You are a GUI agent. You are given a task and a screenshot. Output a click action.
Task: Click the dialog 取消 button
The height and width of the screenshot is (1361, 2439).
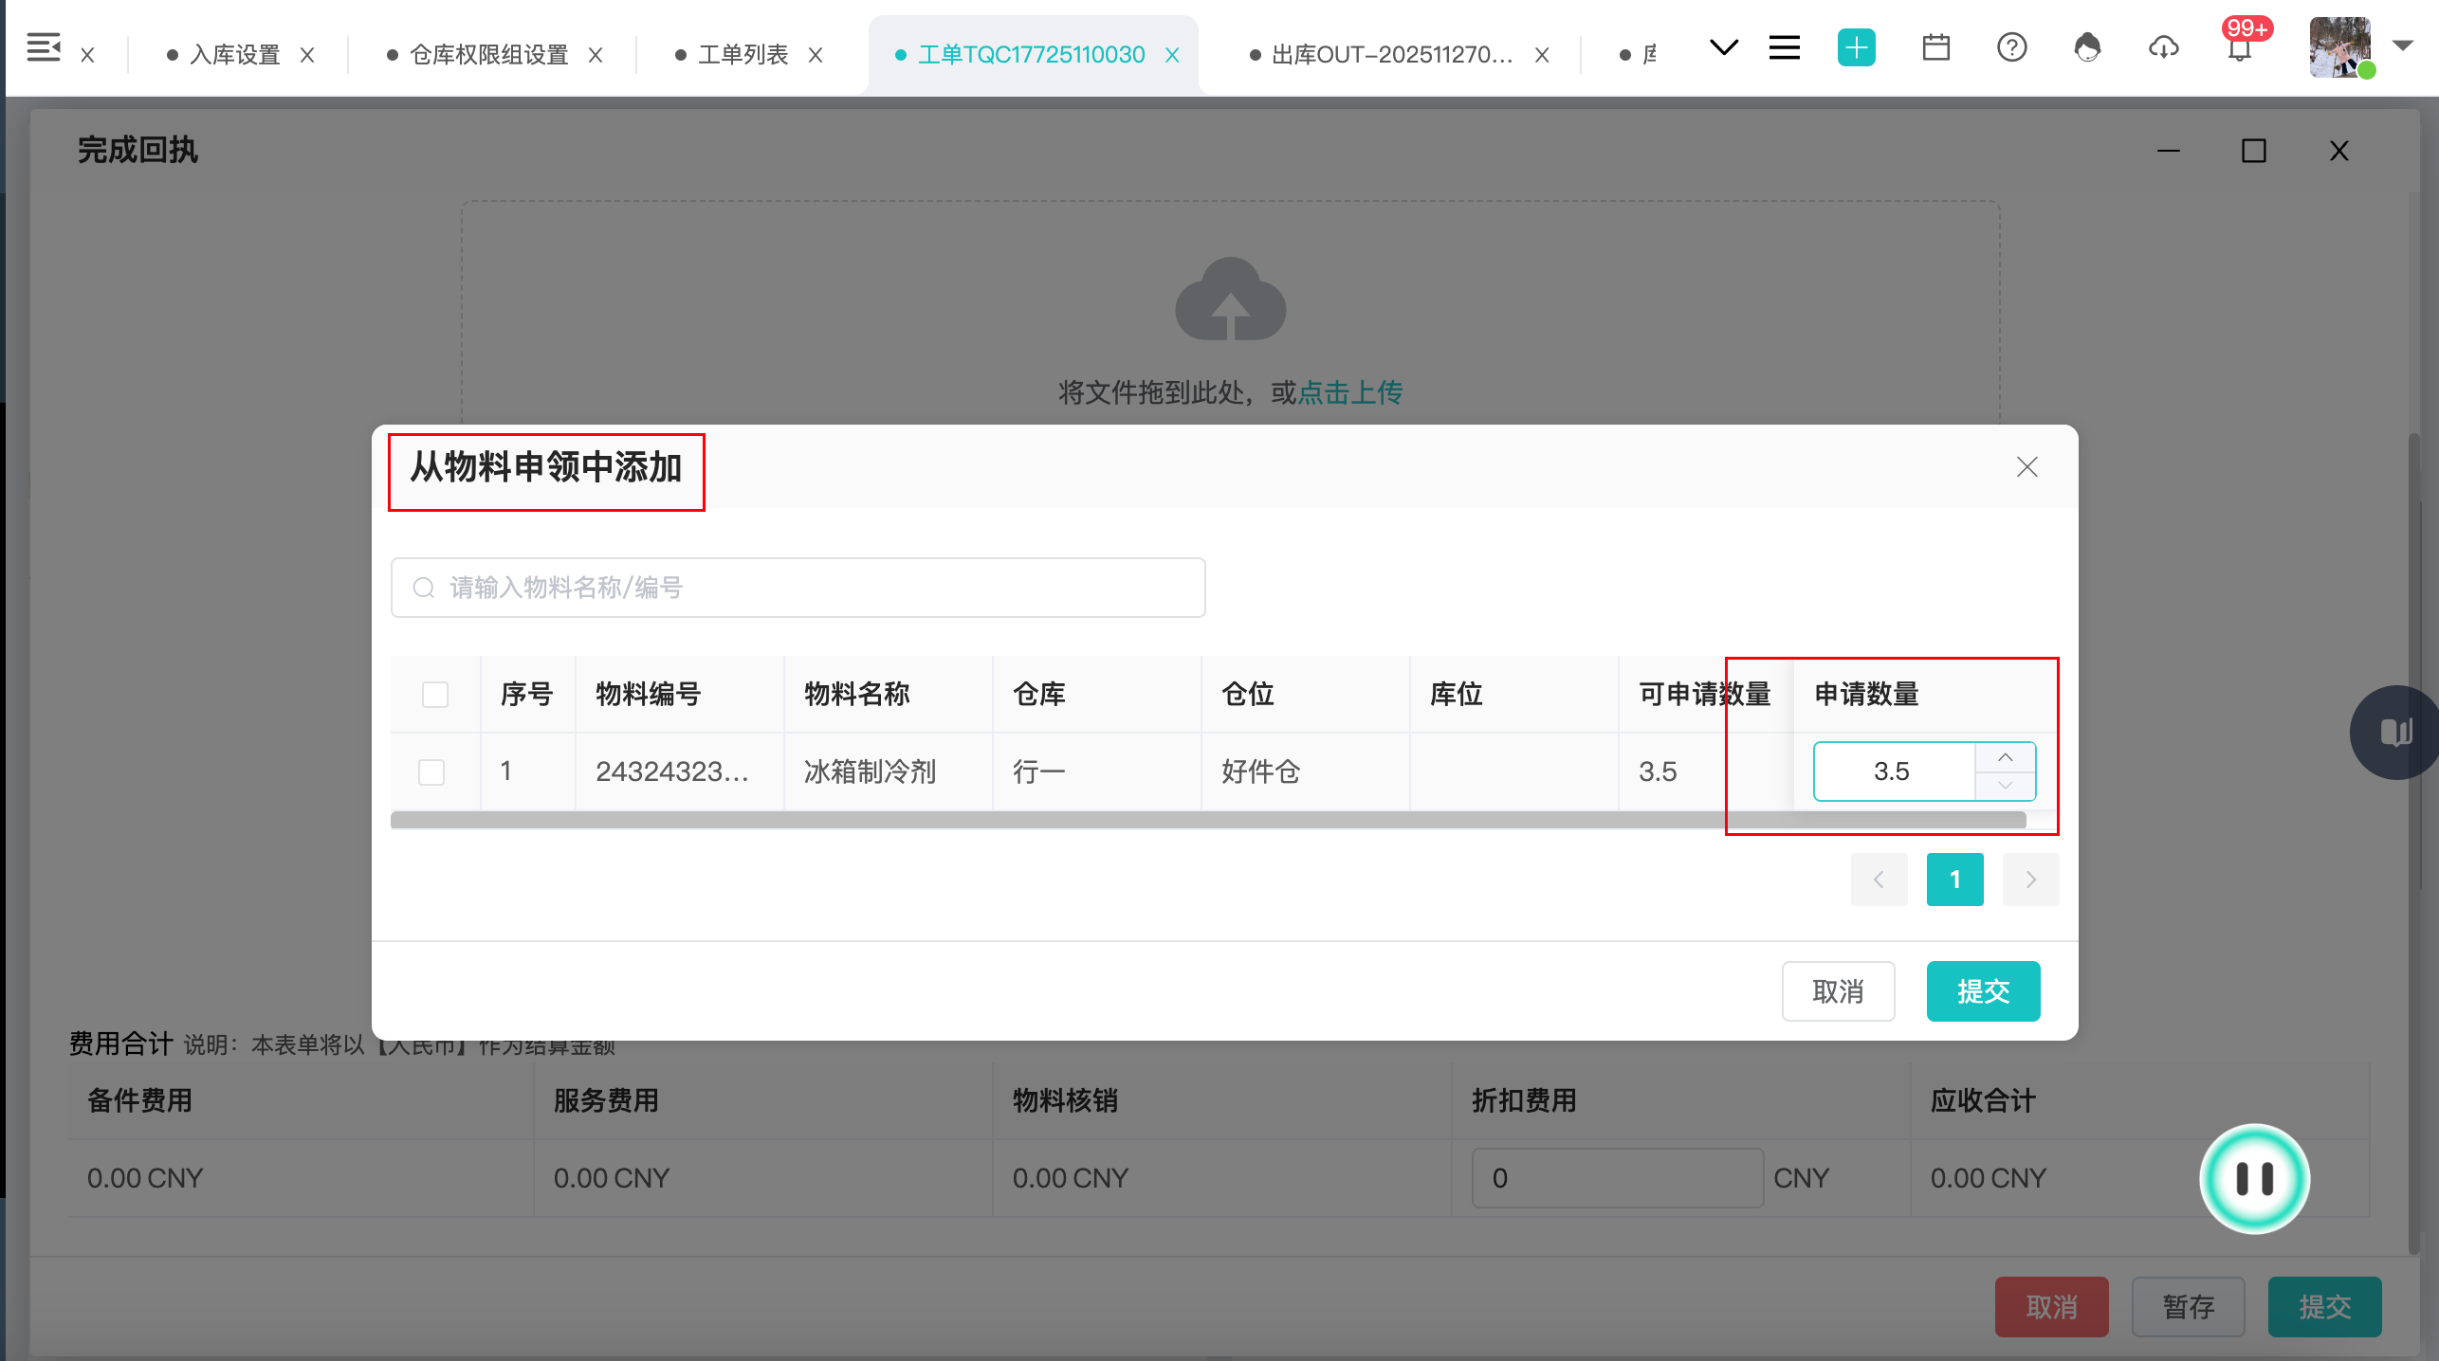coord(1838,991)
